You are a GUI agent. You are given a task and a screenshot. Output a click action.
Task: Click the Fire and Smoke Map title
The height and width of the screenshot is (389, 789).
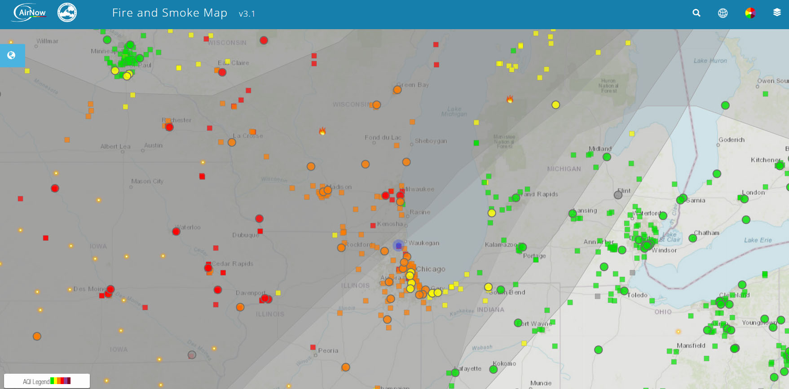[169, 13]
